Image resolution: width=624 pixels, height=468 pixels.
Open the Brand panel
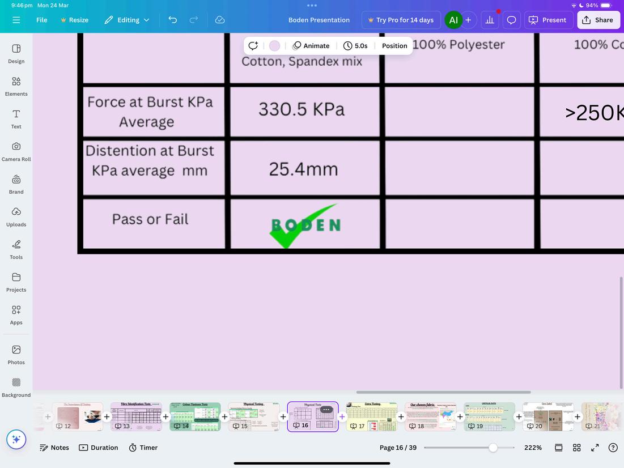pyautogui.click(x=16, y=184)
